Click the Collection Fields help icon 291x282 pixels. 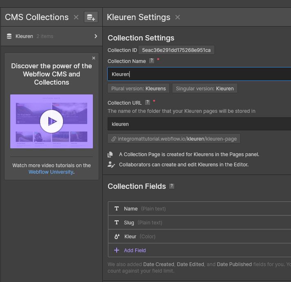(x=172, y=186)
